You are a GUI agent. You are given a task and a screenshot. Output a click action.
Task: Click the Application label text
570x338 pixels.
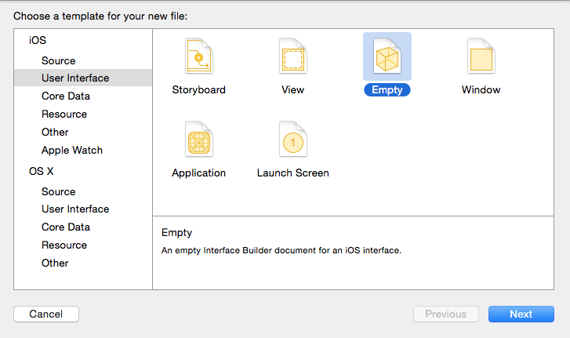199,173
